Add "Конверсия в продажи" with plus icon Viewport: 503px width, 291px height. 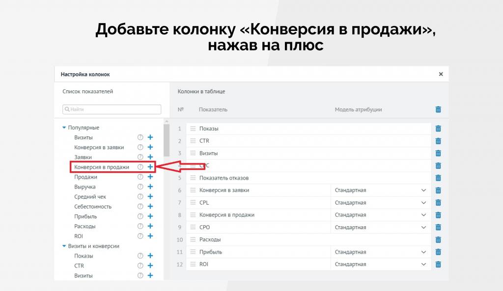tap(150, 167)
